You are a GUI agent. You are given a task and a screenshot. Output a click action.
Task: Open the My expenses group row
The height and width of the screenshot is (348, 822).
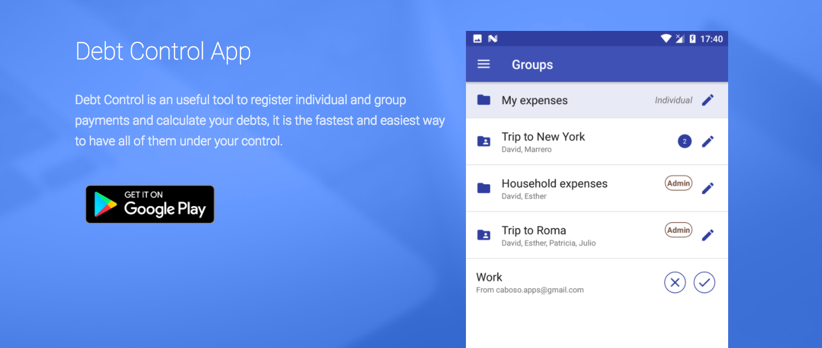click(597, 100)
